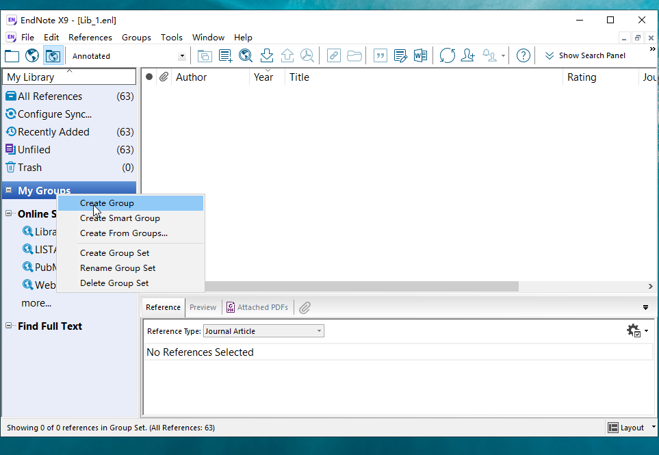Choose Rename Group Set menu item

131,268
